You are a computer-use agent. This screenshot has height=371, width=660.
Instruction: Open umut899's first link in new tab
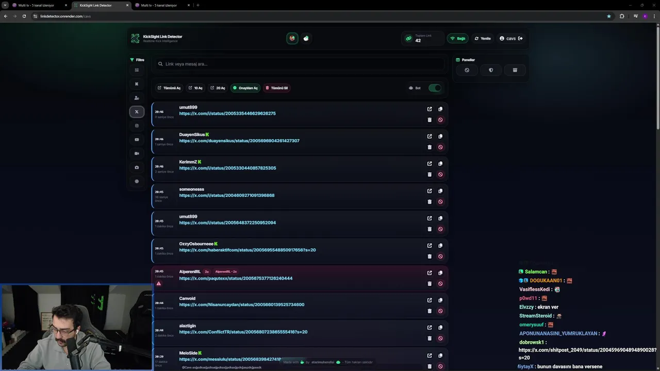click(x=430, y=109)
